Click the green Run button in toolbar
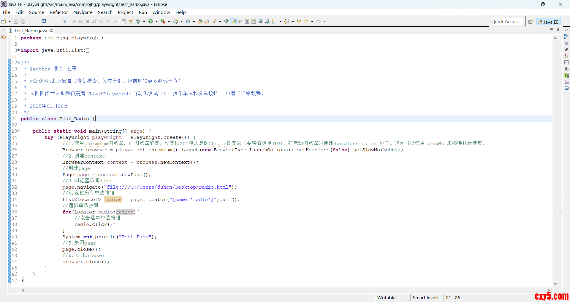The height and width of the screenshot is (302, 570). [151, 21]
